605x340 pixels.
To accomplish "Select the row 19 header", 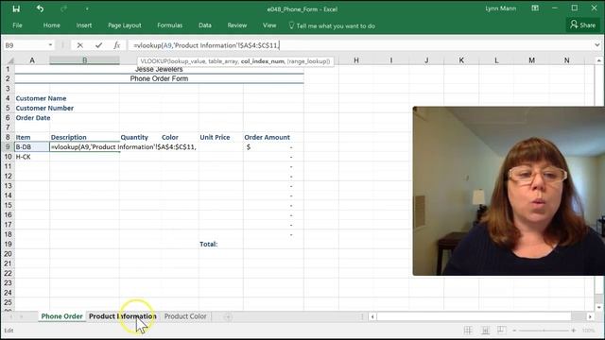I will coord(8,244).
